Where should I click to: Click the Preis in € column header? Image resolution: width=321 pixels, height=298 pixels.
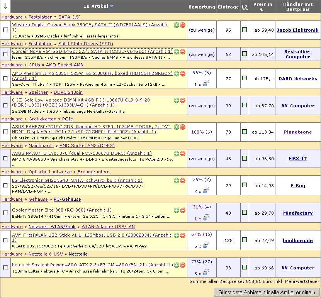pos(262,7)
